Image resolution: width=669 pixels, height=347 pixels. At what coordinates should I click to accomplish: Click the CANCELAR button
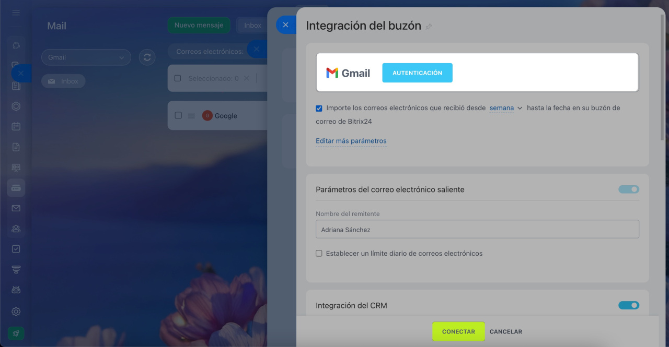point(506,332)
